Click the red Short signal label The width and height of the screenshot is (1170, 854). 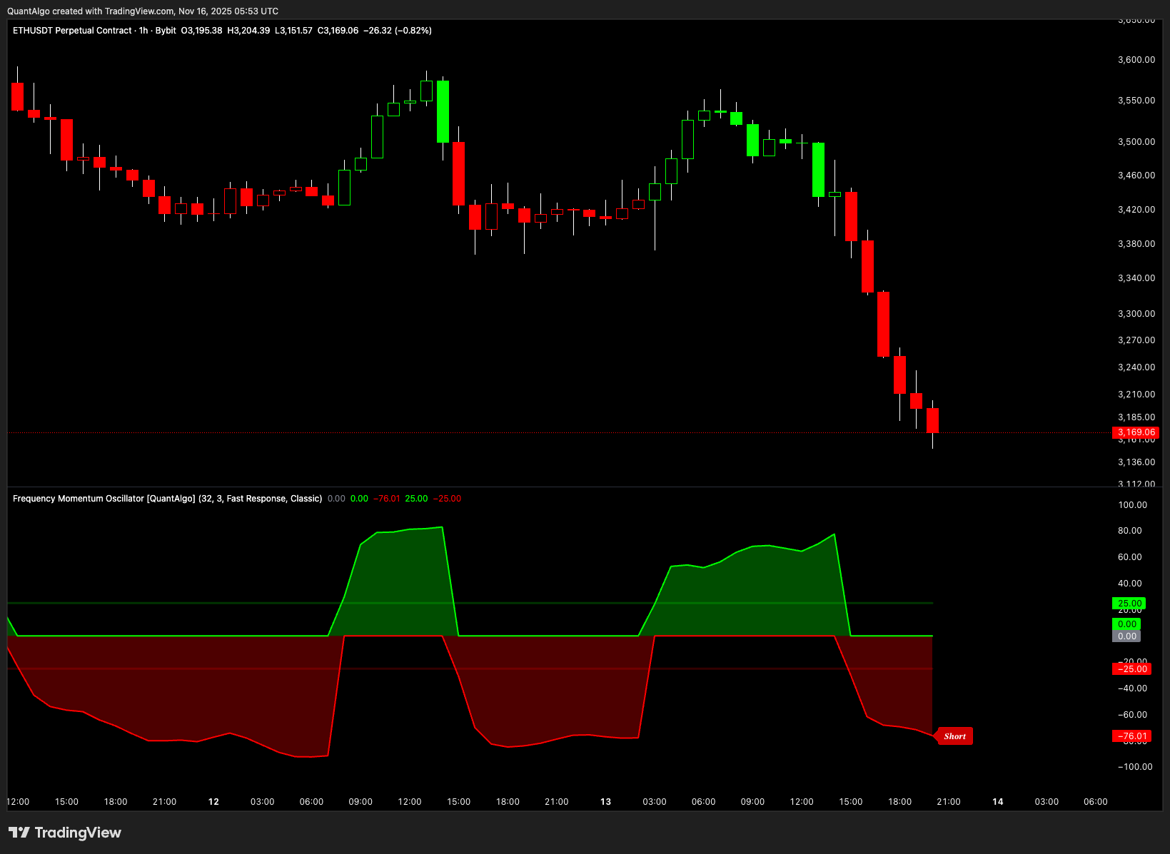[954, 736]
